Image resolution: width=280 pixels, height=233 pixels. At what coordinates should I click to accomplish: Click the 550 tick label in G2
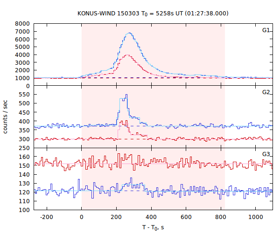(24, 95)
